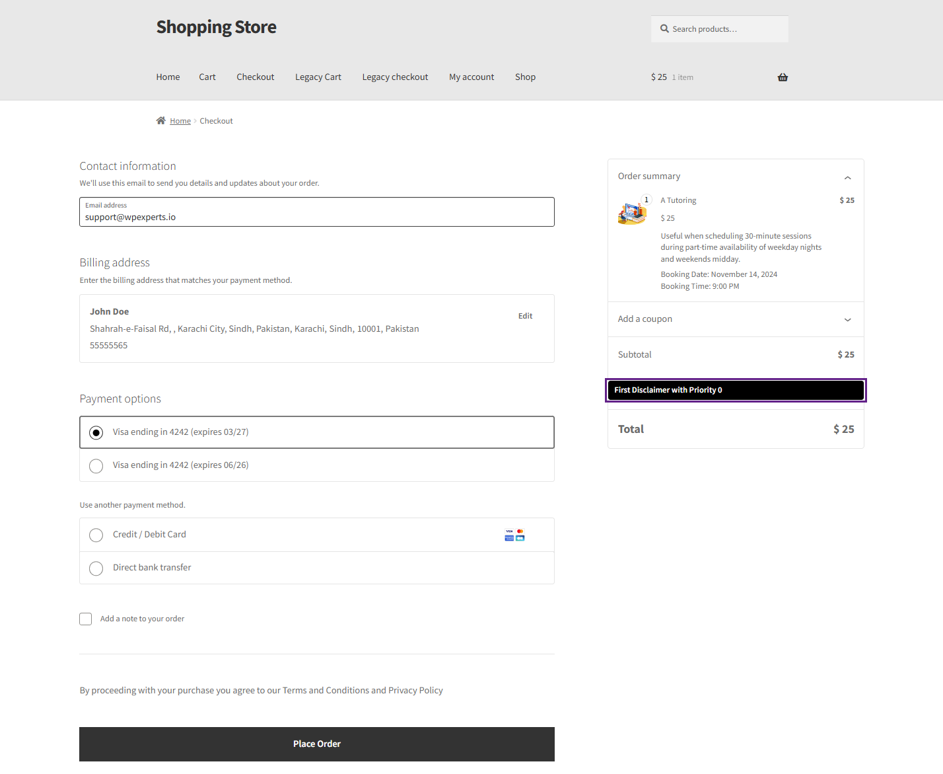This screenshot has width=943, height=774.
Task: Click the breadcrumb home house icon
Action: (160, 120)
